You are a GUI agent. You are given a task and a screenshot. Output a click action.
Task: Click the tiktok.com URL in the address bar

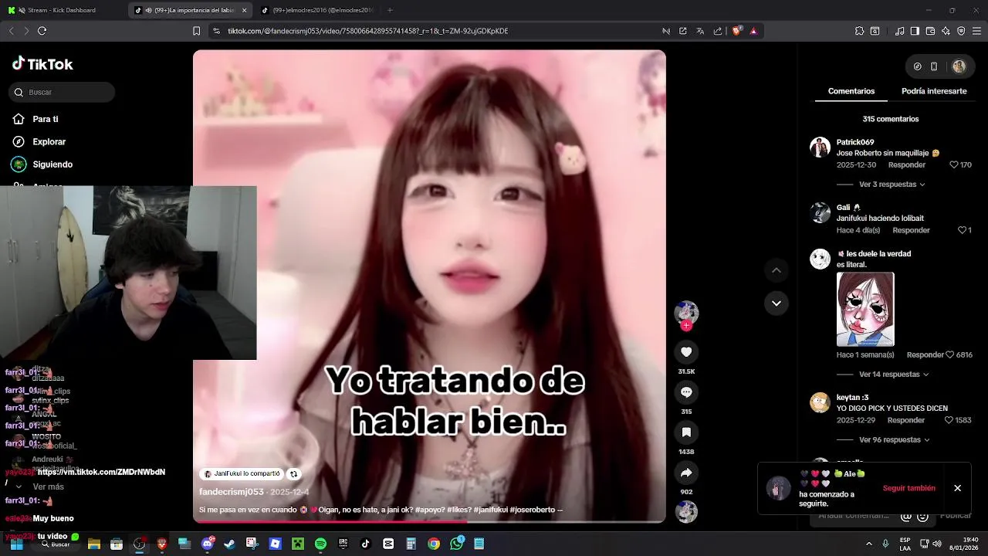pos(367,31)
